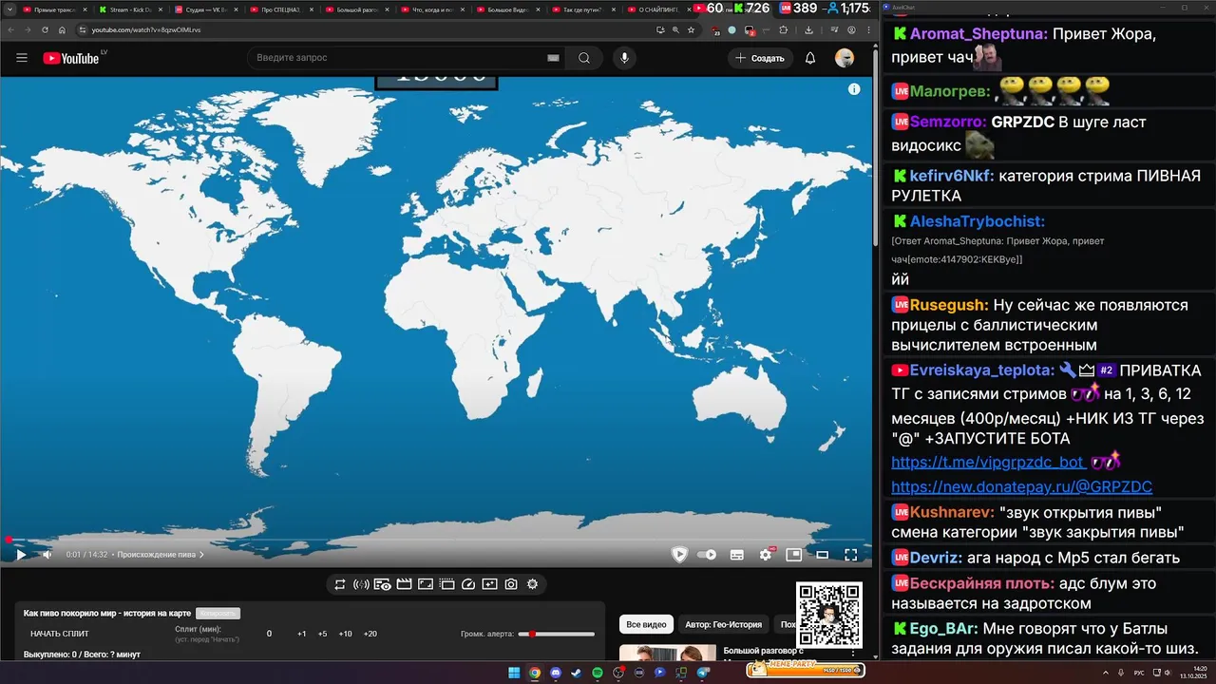Click the 'Создать' button
This screenshot has width=1216, height=684.
coord(760,58)
